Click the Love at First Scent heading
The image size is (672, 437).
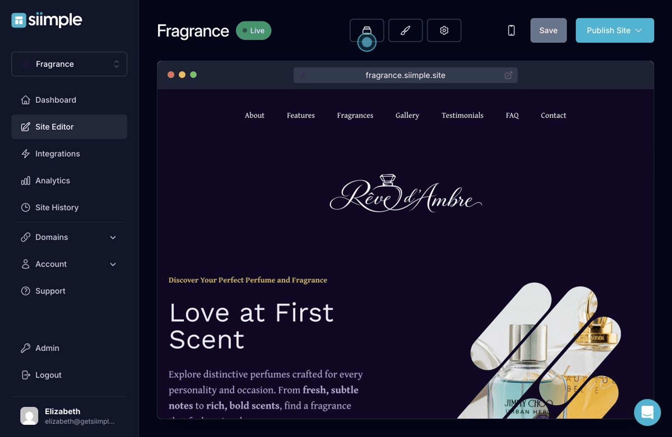(251, 326)
